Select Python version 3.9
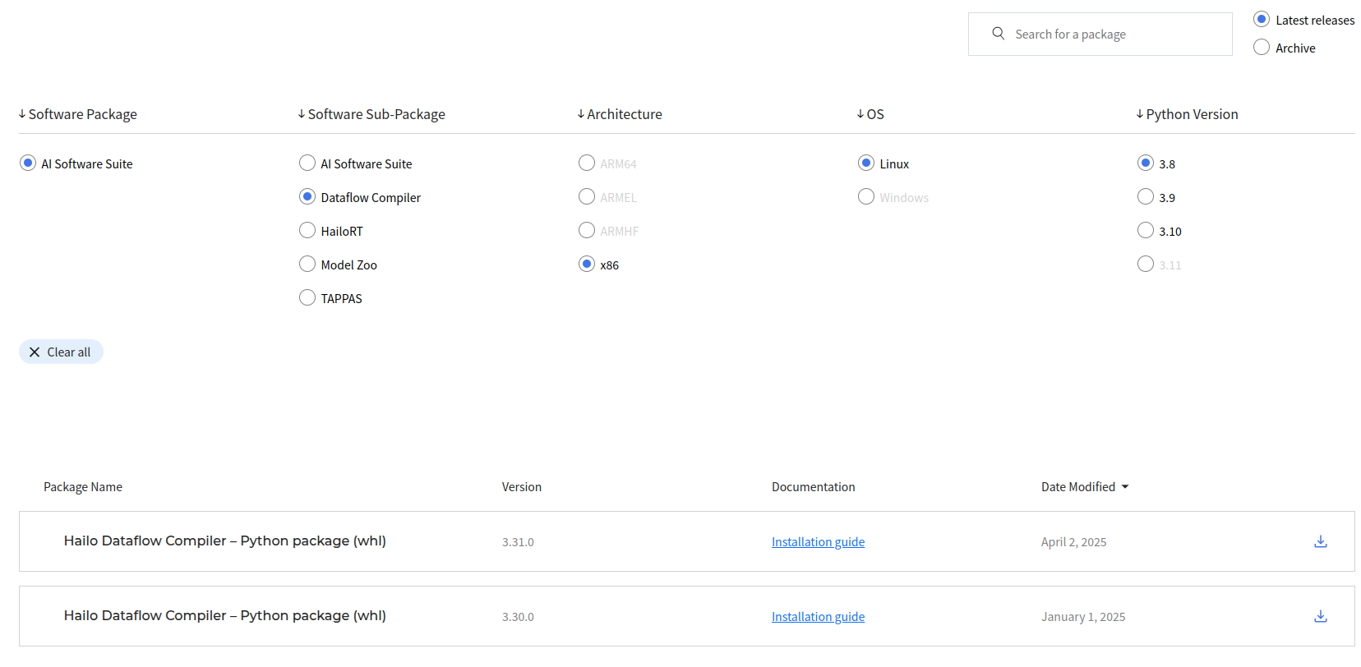 point(1146,197)
